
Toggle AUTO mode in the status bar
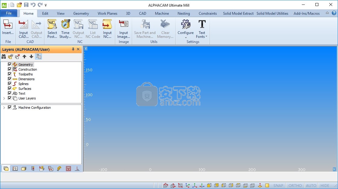[311, 186]
